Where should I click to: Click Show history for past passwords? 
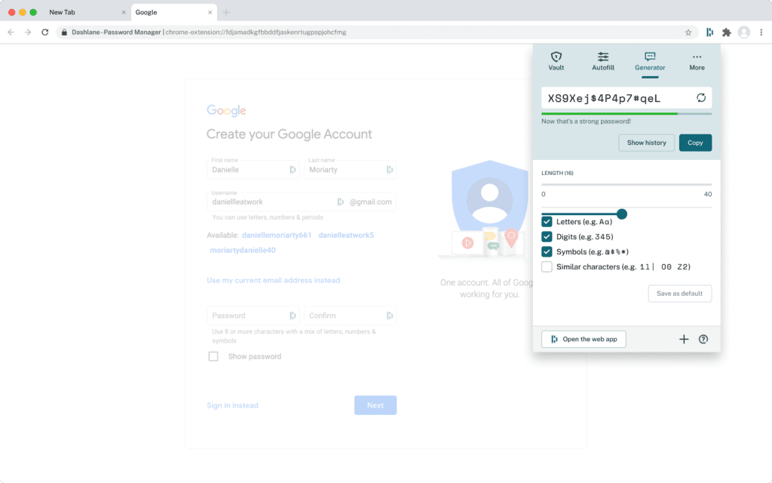pyautogui.click(x=646, y=143)
